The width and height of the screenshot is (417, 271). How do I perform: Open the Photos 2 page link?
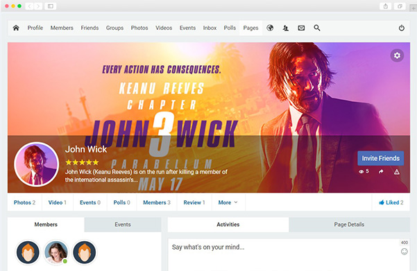tap(24, 202)
